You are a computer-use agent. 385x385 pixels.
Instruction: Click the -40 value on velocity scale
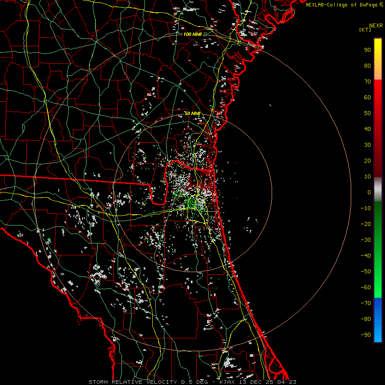click(366, 256)
